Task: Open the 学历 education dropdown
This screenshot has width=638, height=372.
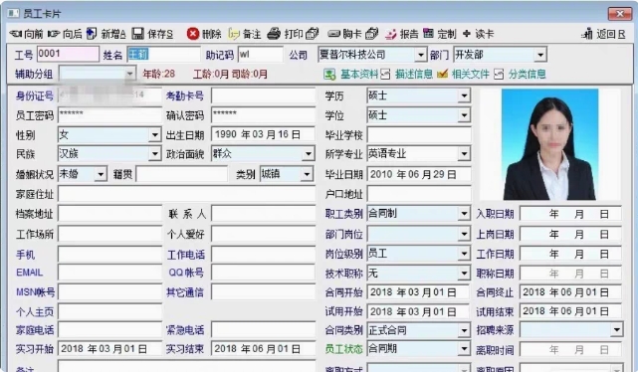Action: tap(464, 95)
